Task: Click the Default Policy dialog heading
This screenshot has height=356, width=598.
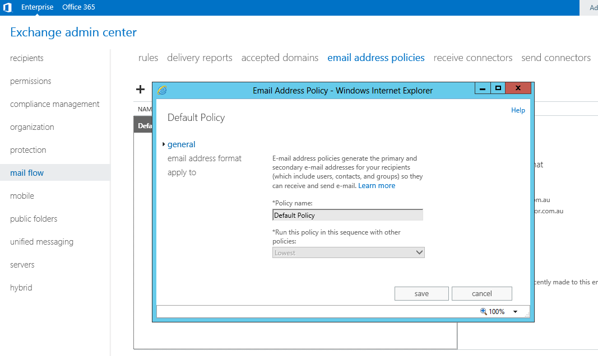Action: [x=196, y=118]
